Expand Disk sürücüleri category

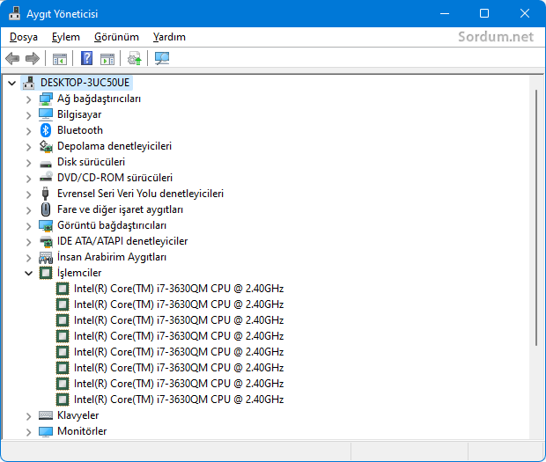(x=28, y=163)
